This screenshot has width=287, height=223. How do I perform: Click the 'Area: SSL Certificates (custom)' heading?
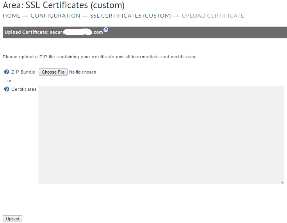tap(64, 5)
